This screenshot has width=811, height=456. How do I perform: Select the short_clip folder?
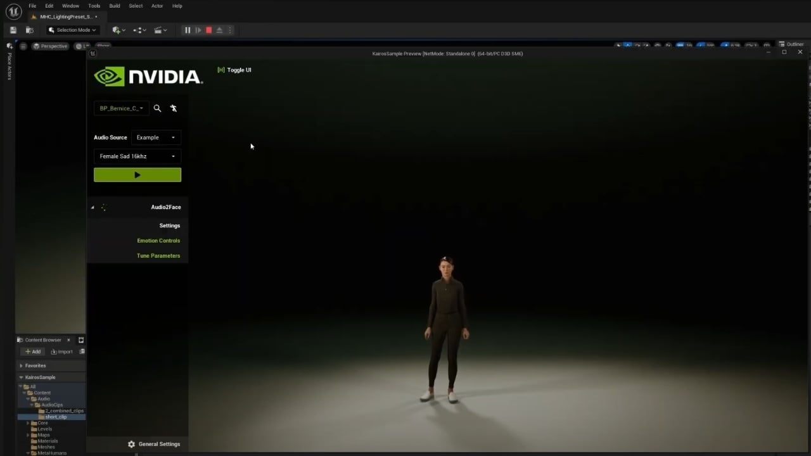click(x=56, y=417)
